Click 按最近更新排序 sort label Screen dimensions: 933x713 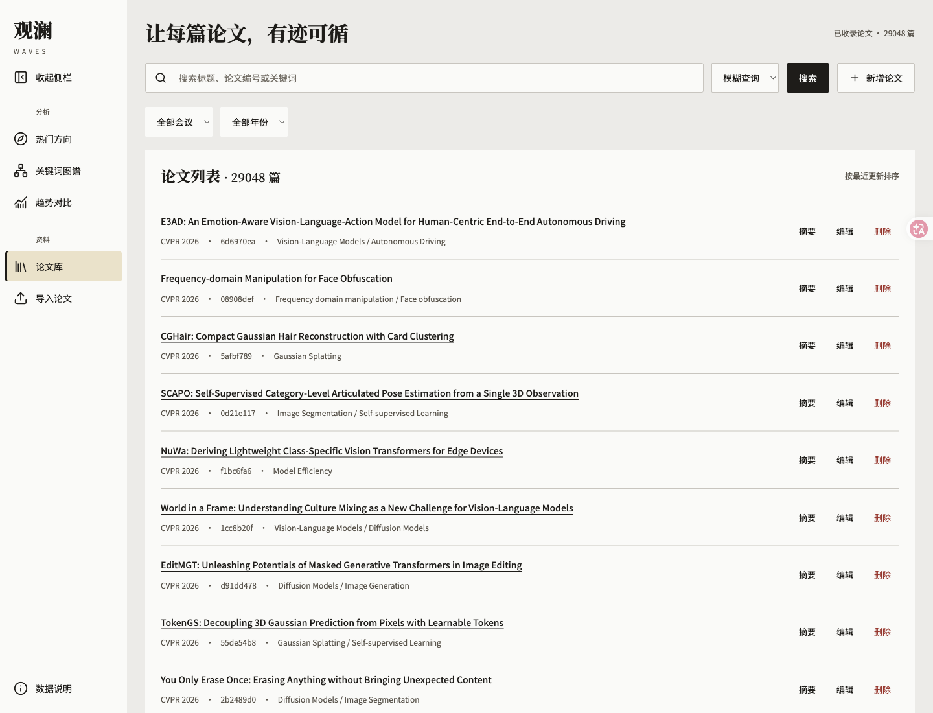coord(872,176)
